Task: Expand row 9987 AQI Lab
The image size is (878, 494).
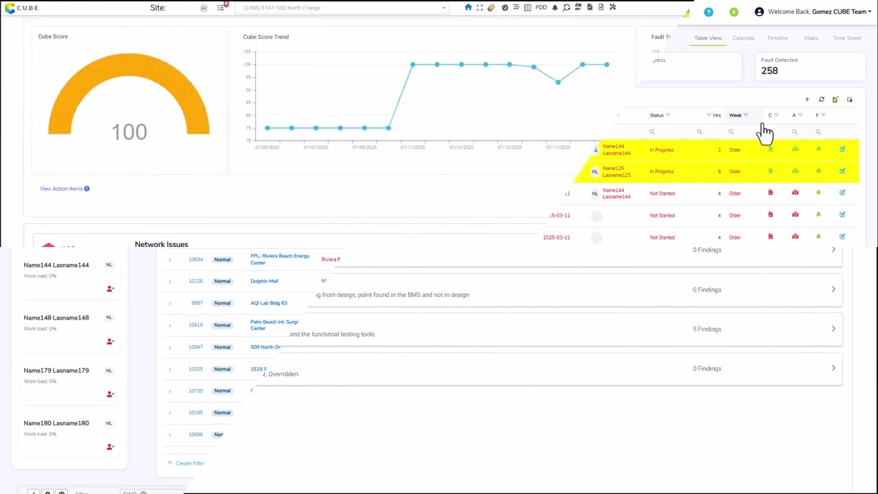Action: click(x=170, y=303)
